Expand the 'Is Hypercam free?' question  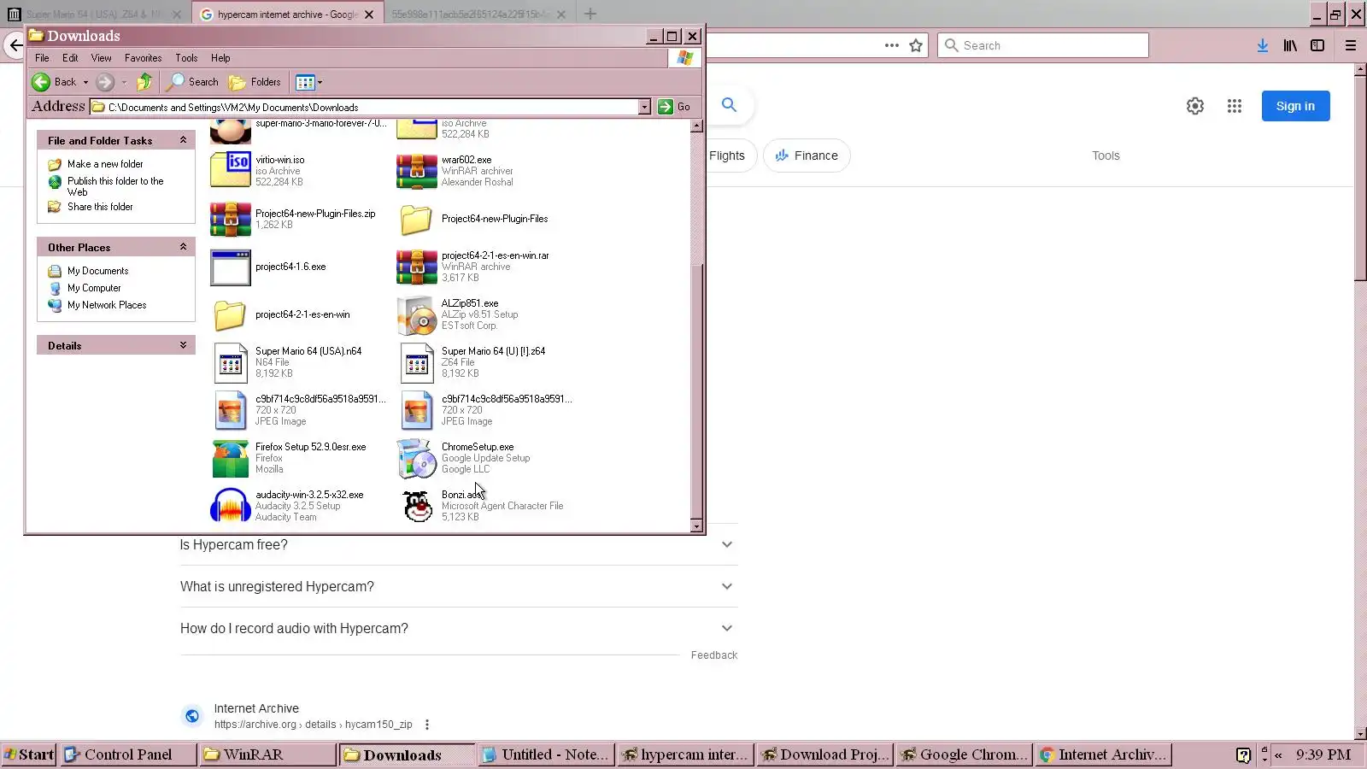pyautogui.click(x=458, y=544)
